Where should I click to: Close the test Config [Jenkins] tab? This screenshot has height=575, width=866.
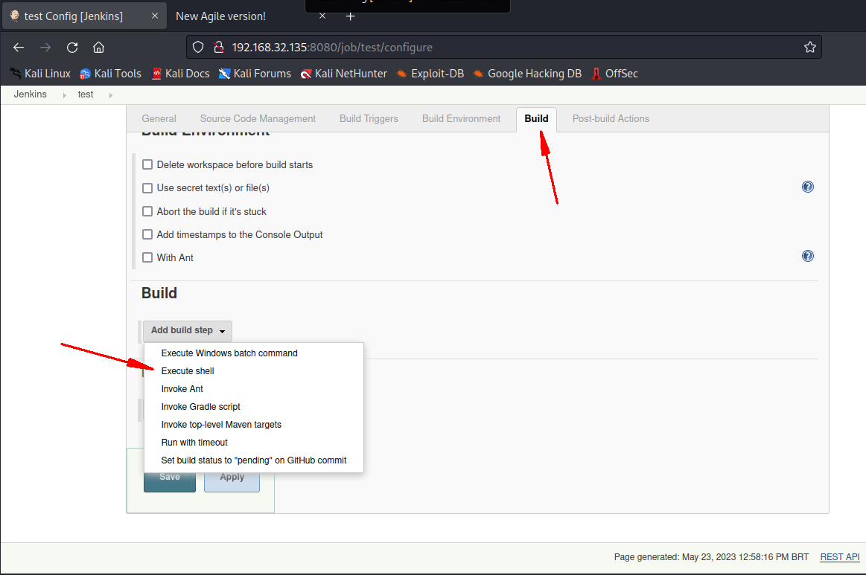tap(155, 16)
